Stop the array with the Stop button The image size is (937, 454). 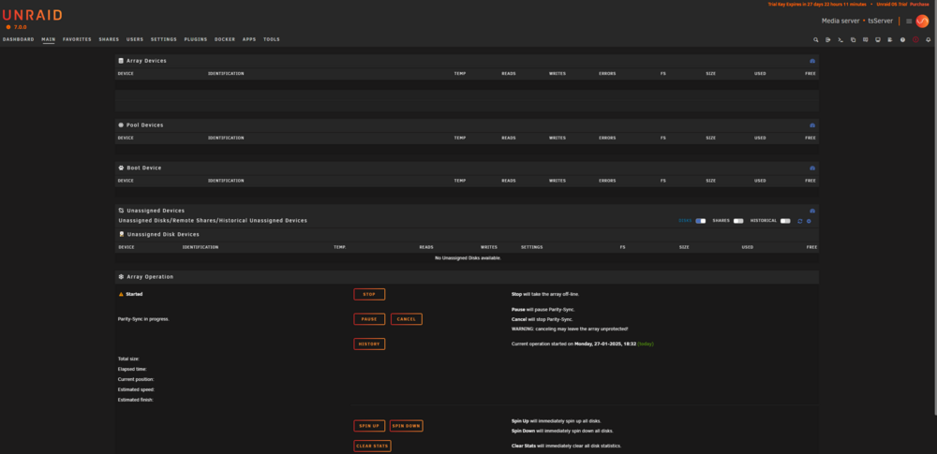click(x=369, y=295)
